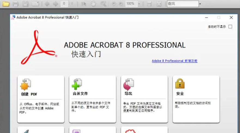Choose the Marquee Zoom tool icon

tap(104, 4)
